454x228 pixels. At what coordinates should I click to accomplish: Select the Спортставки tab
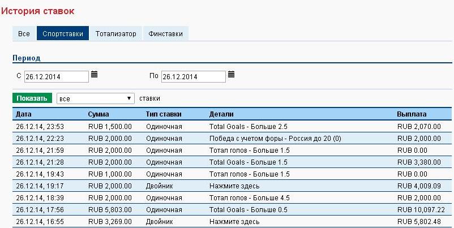pyautogui.click(x=63, y=33)
